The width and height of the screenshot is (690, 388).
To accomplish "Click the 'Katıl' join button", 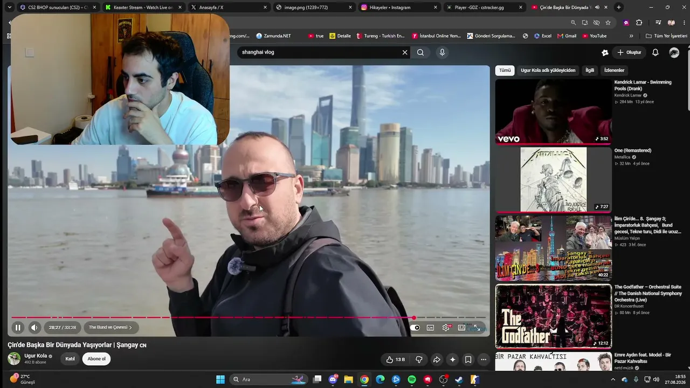I will click(x=70, y=359).
